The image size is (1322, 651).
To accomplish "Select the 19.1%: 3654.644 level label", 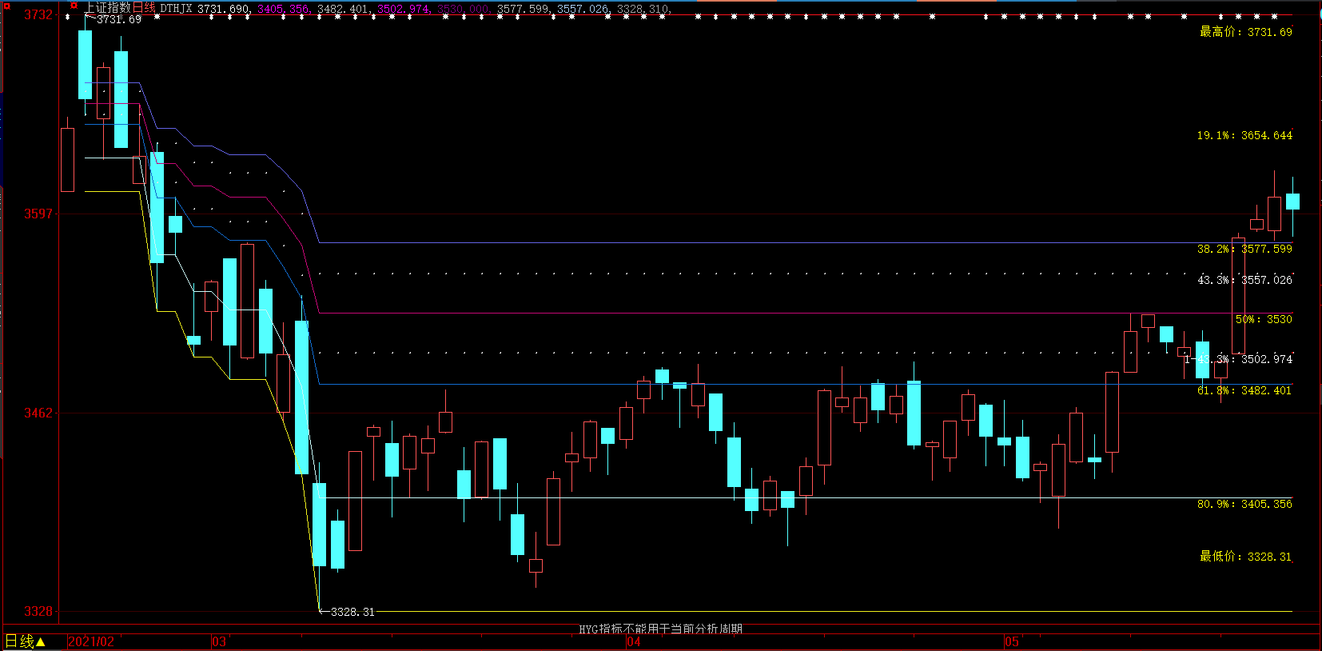I will [1244, 135].
